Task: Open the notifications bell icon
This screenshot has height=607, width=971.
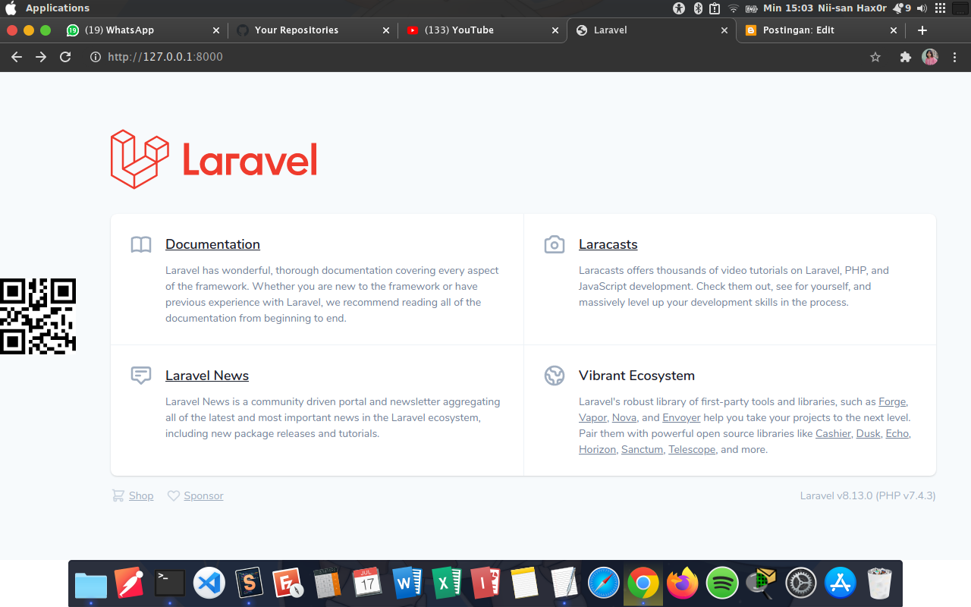Action: 898,8
